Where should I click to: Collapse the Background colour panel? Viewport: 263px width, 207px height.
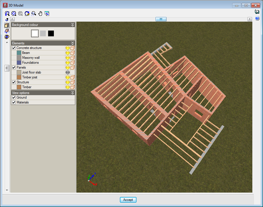[x=73, y=25]
